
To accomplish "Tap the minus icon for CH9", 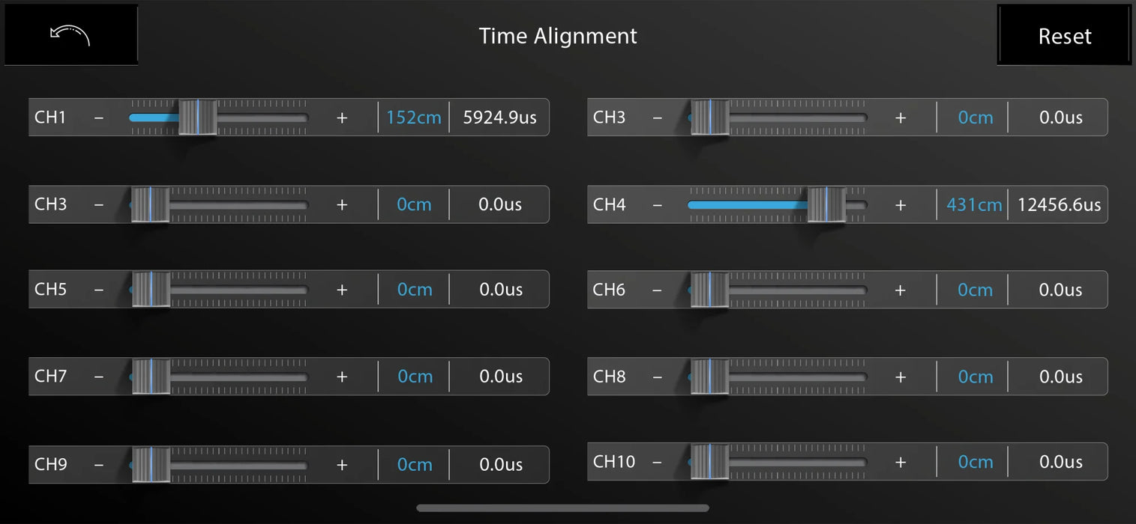I will pyautogui.click(x=99, y=464).
